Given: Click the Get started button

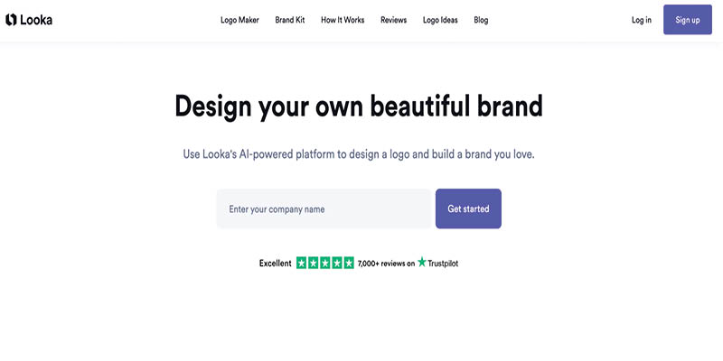Looking at the screenshot, I should [x=468, y=208].
